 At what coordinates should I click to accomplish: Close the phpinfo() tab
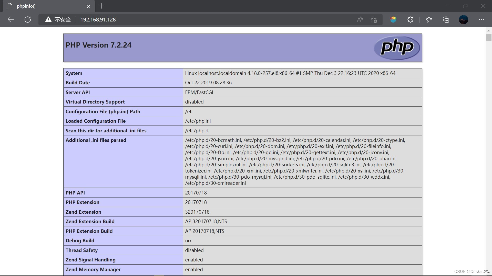coord(88,6)
